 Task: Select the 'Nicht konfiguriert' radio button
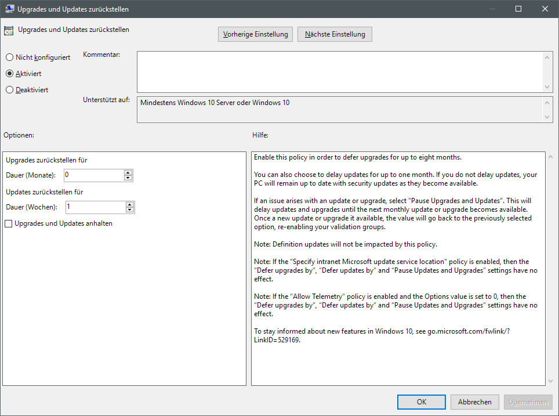click(9, 57)
